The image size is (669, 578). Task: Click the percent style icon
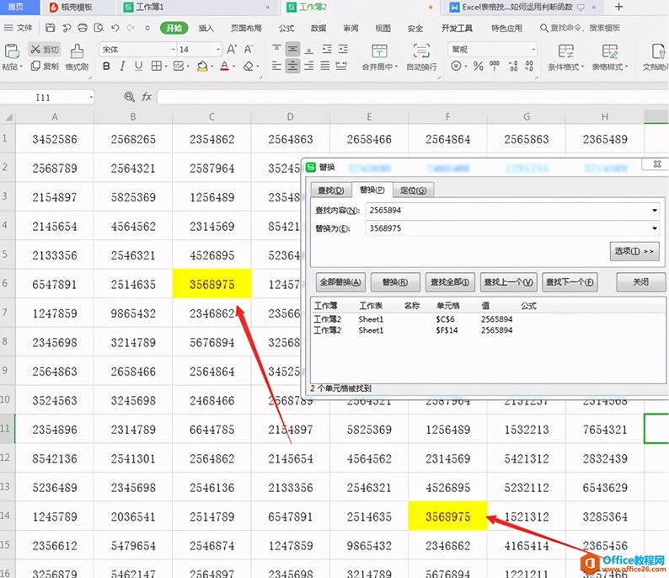479,66
